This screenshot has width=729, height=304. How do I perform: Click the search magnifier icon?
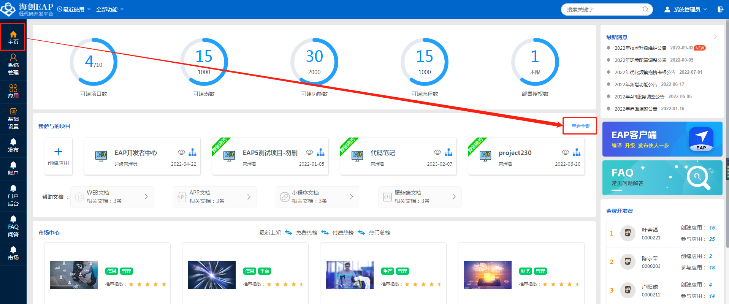click(645, 9)
